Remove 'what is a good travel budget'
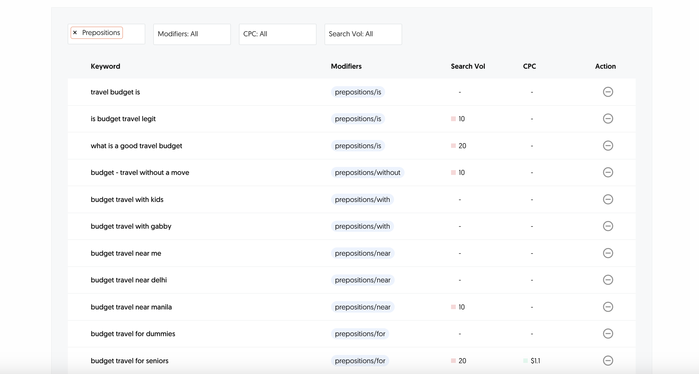 pos(608,146)
